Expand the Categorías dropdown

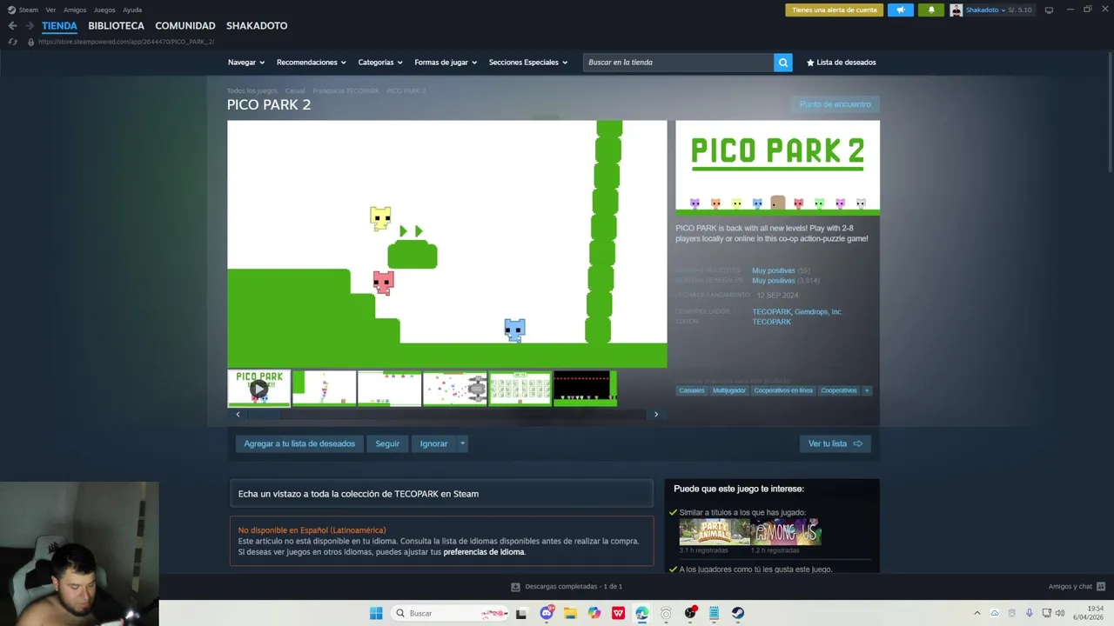380,63
